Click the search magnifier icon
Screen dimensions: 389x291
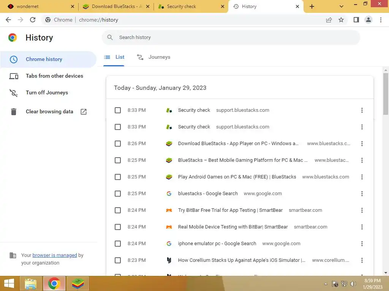[x=110, y=38]
